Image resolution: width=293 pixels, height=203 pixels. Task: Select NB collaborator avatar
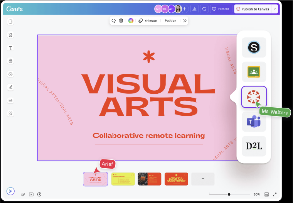pos(158,9)
